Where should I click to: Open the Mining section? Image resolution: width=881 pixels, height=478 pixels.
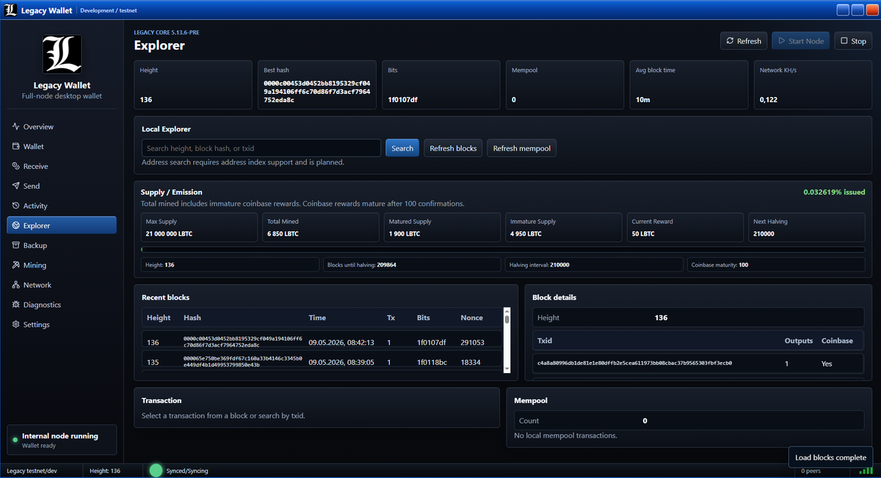(x=62, y=265)
